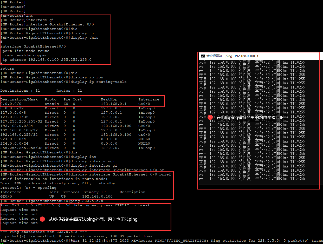The height and width of the screenshot is (244, 323).
Task: Click the command line ending 'display interface gi'
Action: [x=59, y=166]
